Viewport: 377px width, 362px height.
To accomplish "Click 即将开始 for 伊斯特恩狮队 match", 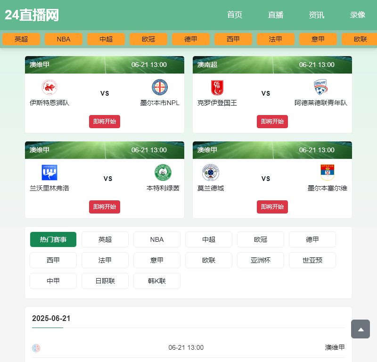I will tap(105, 122).
